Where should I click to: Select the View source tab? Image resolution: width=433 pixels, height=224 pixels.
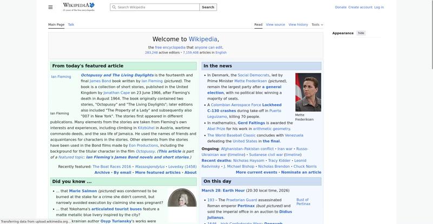[x=275, y=24]
